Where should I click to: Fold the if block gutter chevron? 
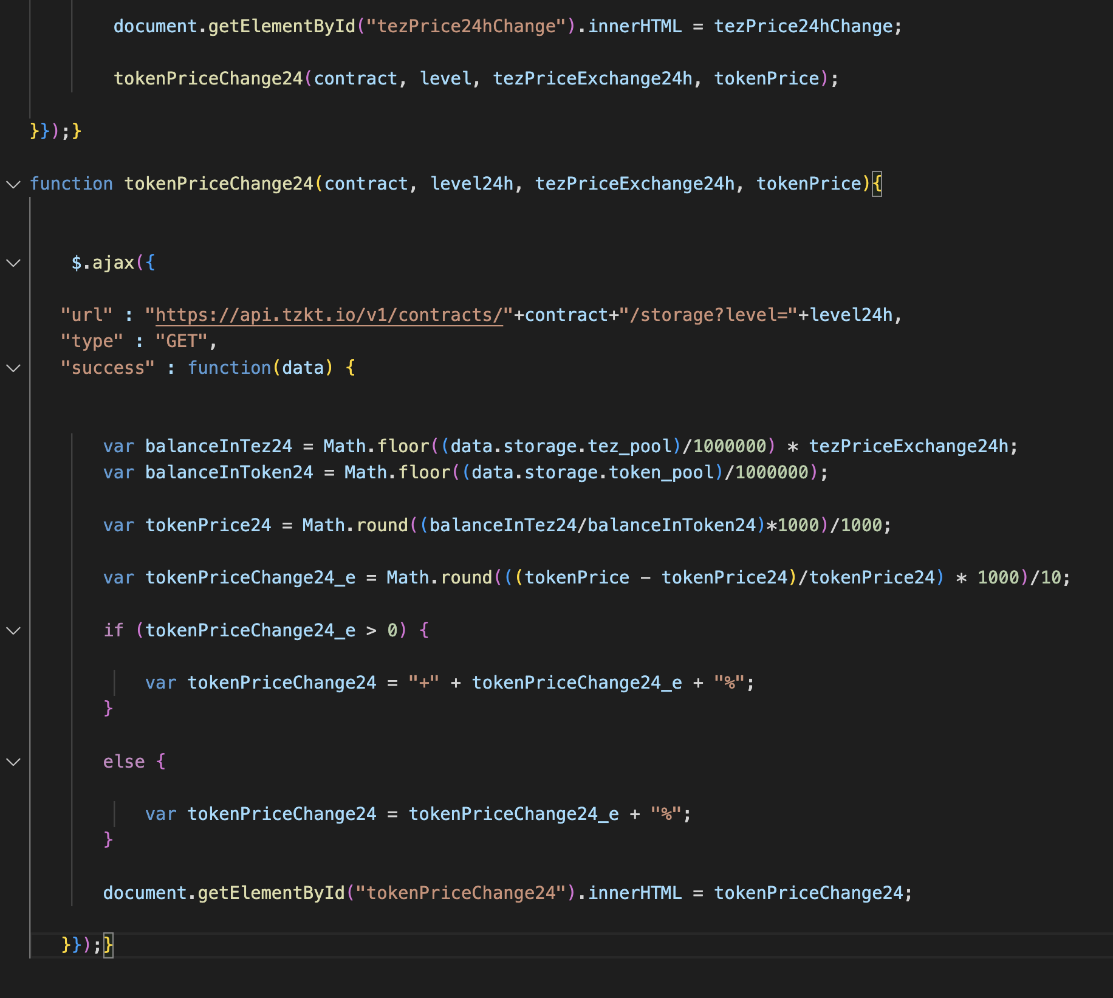[13, 631]
